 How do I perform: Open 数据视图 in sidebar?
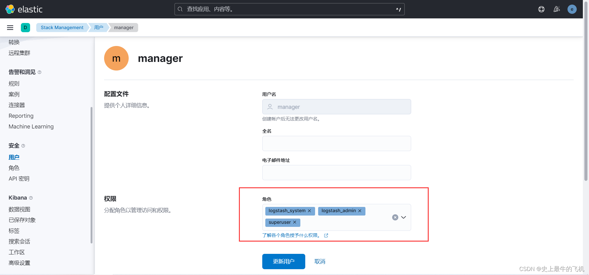coord(19,209)
